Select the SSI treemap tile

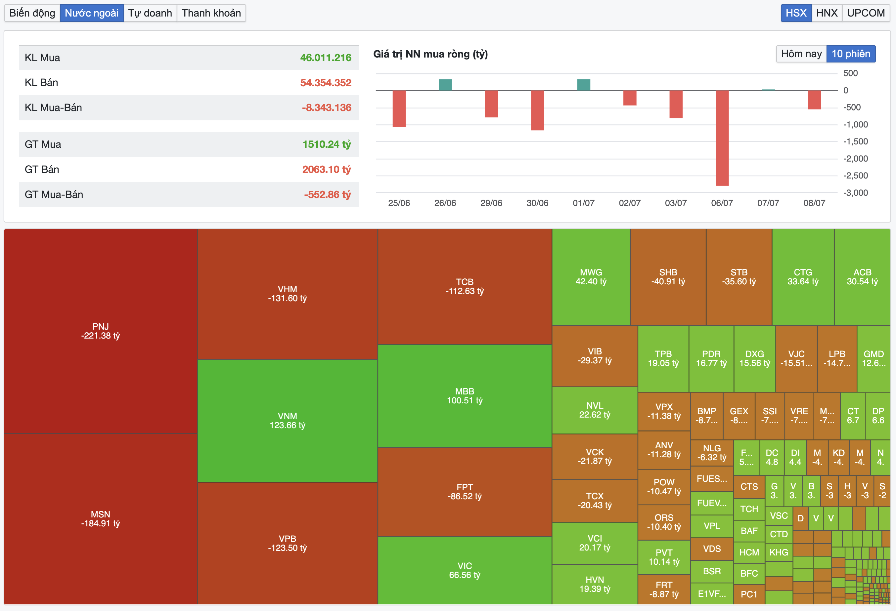[770, 416]
